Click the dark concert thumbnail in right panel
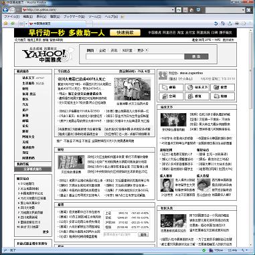Image resolution: width=255 pixels, height=255 pixels. click(x=173, y=120)
